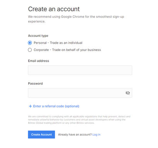Click the Google Chrome recommendation subtitle
Viewport: 158px width, 148px height.
(x=76, y=19)
